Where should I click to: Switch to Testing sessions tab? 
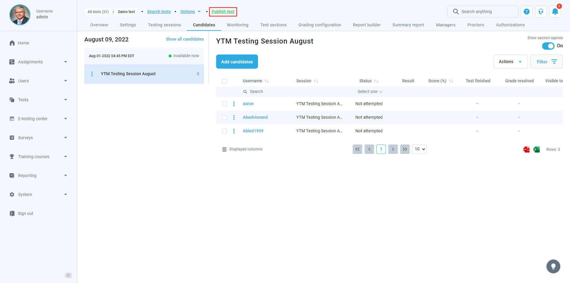click(164, 25)
